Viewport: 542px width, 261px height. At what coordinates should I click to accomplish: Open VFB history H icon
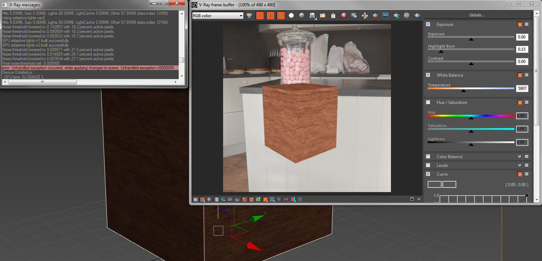(279, 199)
